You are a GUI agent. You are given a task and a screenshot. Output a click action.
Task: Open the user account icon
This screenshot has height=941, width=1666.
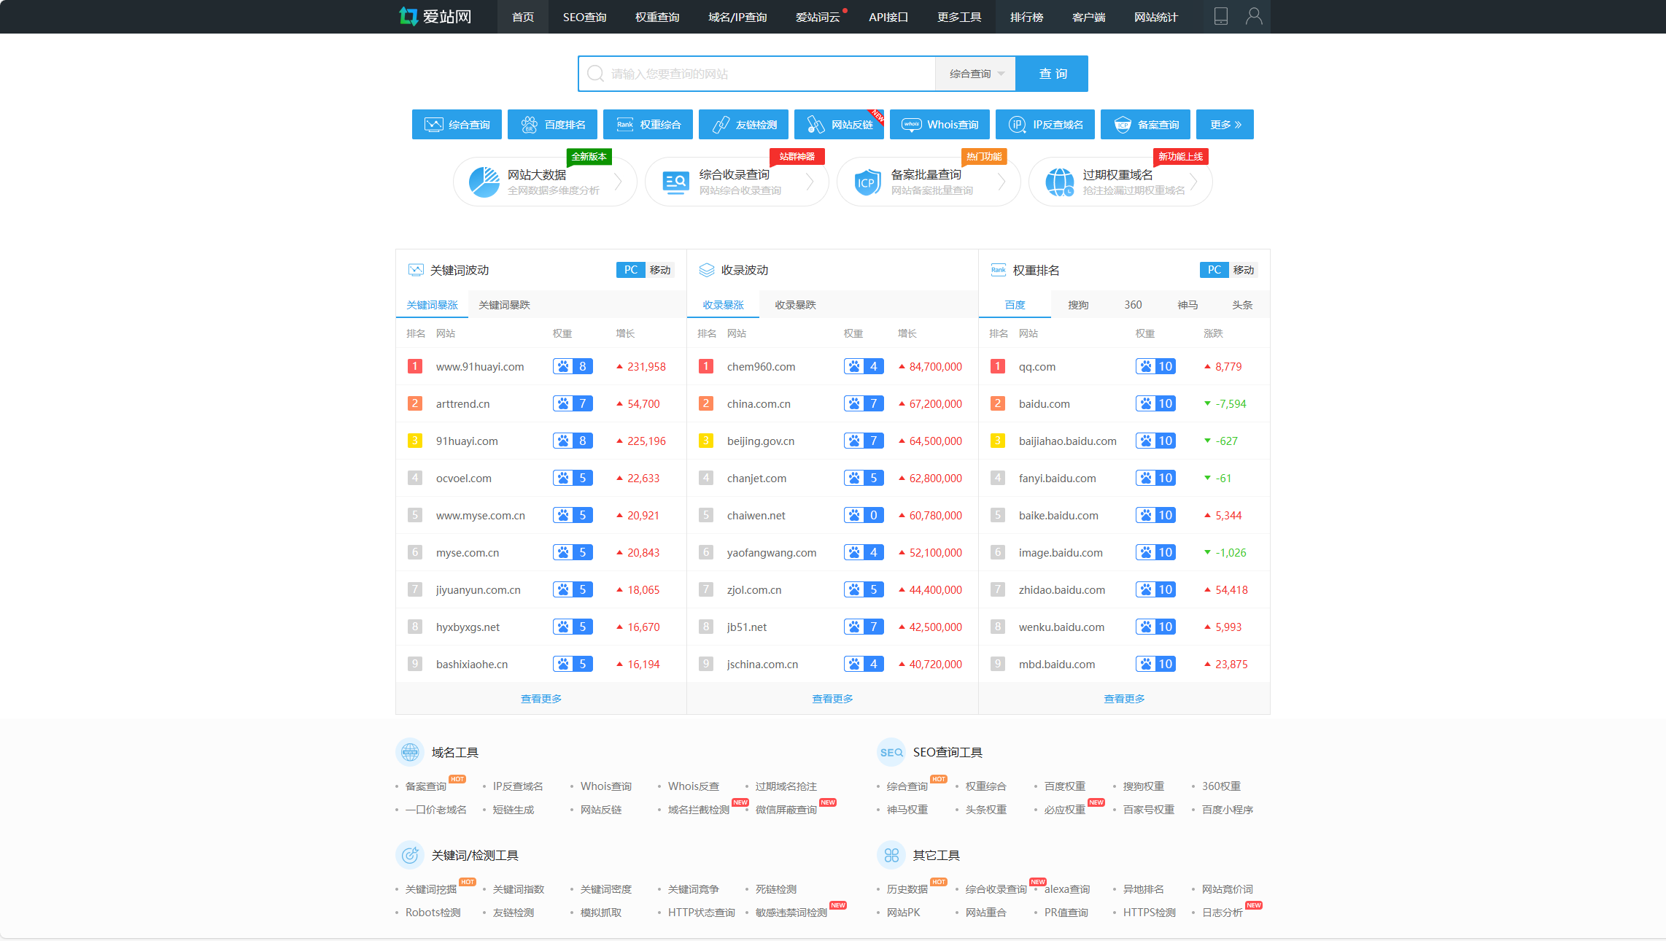point(1253,16)
